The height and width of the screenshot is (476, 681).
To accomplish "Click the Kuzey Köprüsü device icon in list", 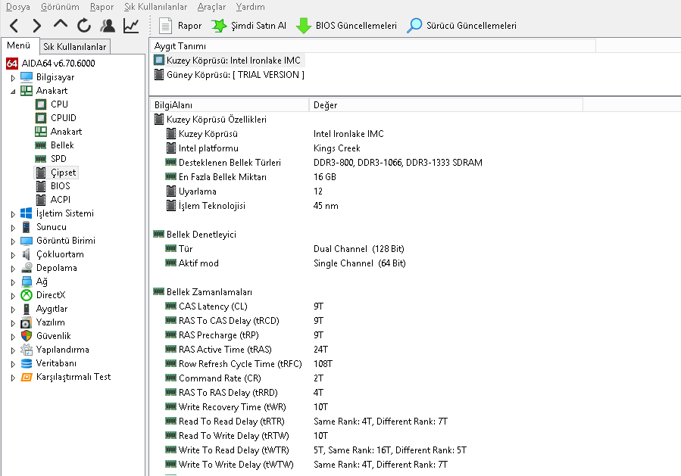I will (159, 61).
